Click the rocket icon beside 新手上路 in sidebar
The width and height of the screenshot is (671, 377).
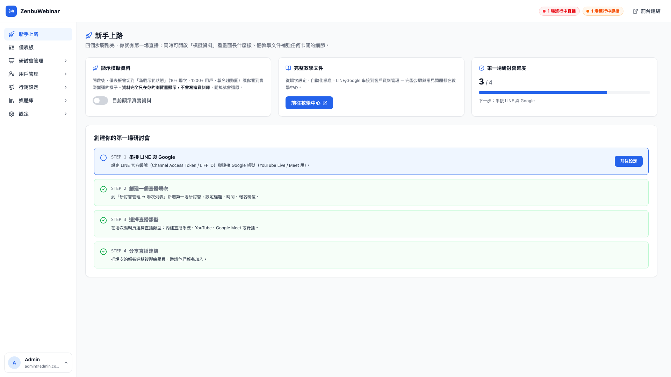click(x=12, y=34)
